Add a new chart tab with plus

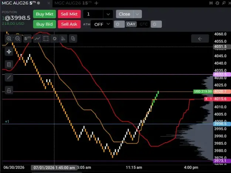[x=96, y=3]
